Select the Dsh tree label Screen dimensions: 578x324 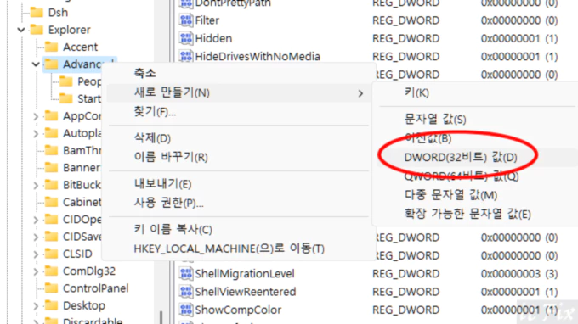coord(58,13)
